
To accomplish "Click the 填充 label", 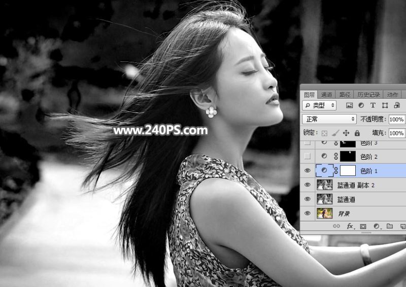I will pyautogui.click(x=379, y=133).
